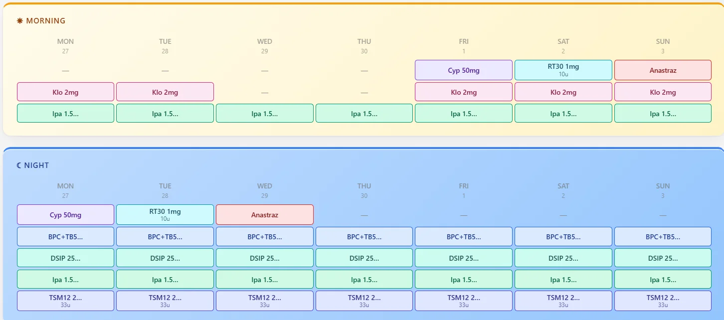Open Friday night DSIP 25 card

click(x=464, y=258)
